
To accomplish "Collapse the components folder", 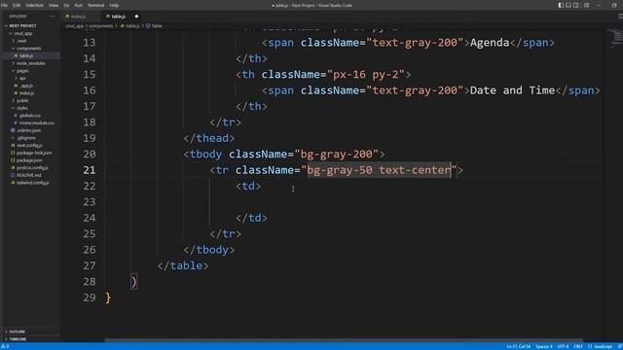I will coord(28,49).
